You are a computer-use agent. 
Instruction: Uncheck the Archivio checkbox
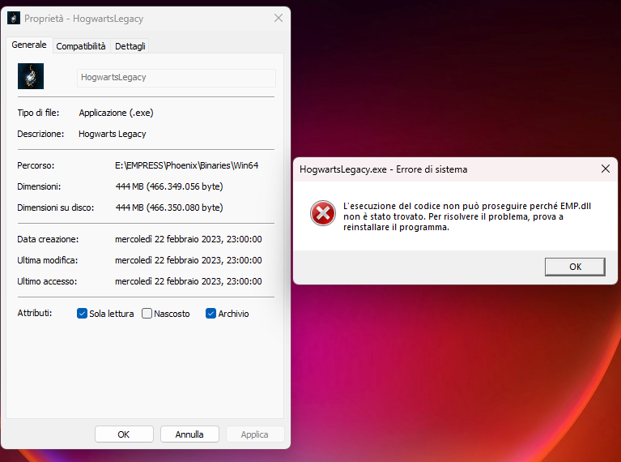pyautogui.click(x=211, y=314)
